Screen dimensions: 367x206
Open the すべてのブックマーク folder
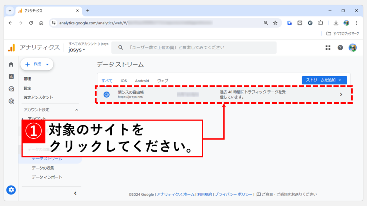coord(343,34)
